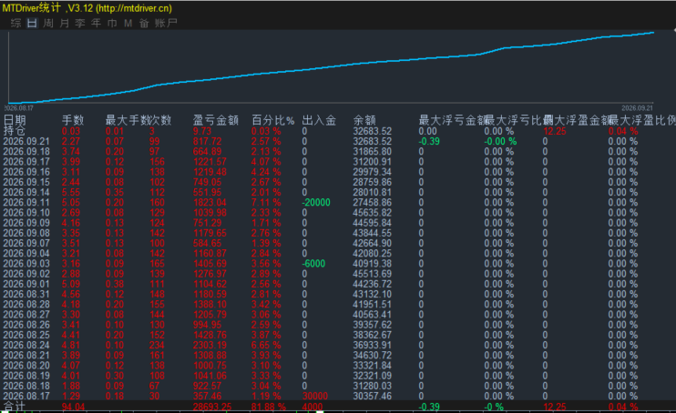Click the 2026.09.21 chart end date label
Screen dimensions: 676x413
click(637, 108)
